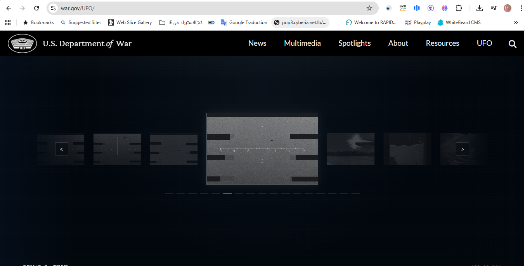This screenshot has height=266, width=525.
Task: Select the thumbnail with dark speck at top
Action: coord(117,149)
